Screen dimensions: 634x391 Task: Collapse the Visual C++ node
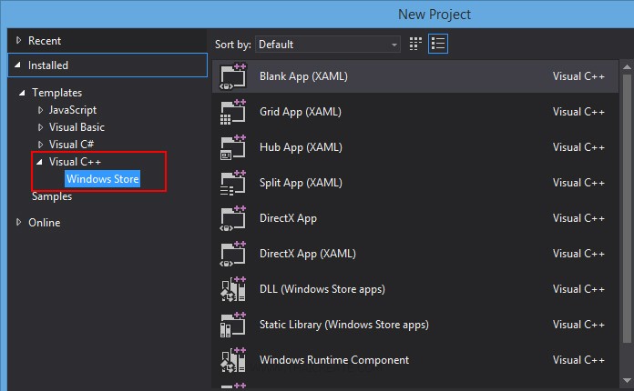click(39, 162)
